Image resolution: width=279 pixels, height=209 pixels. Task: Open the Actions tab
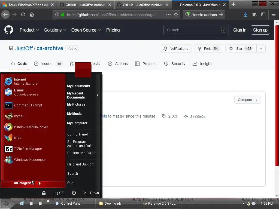(x=118, y=64)
